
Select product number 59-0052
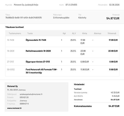(x=11, y=70)
